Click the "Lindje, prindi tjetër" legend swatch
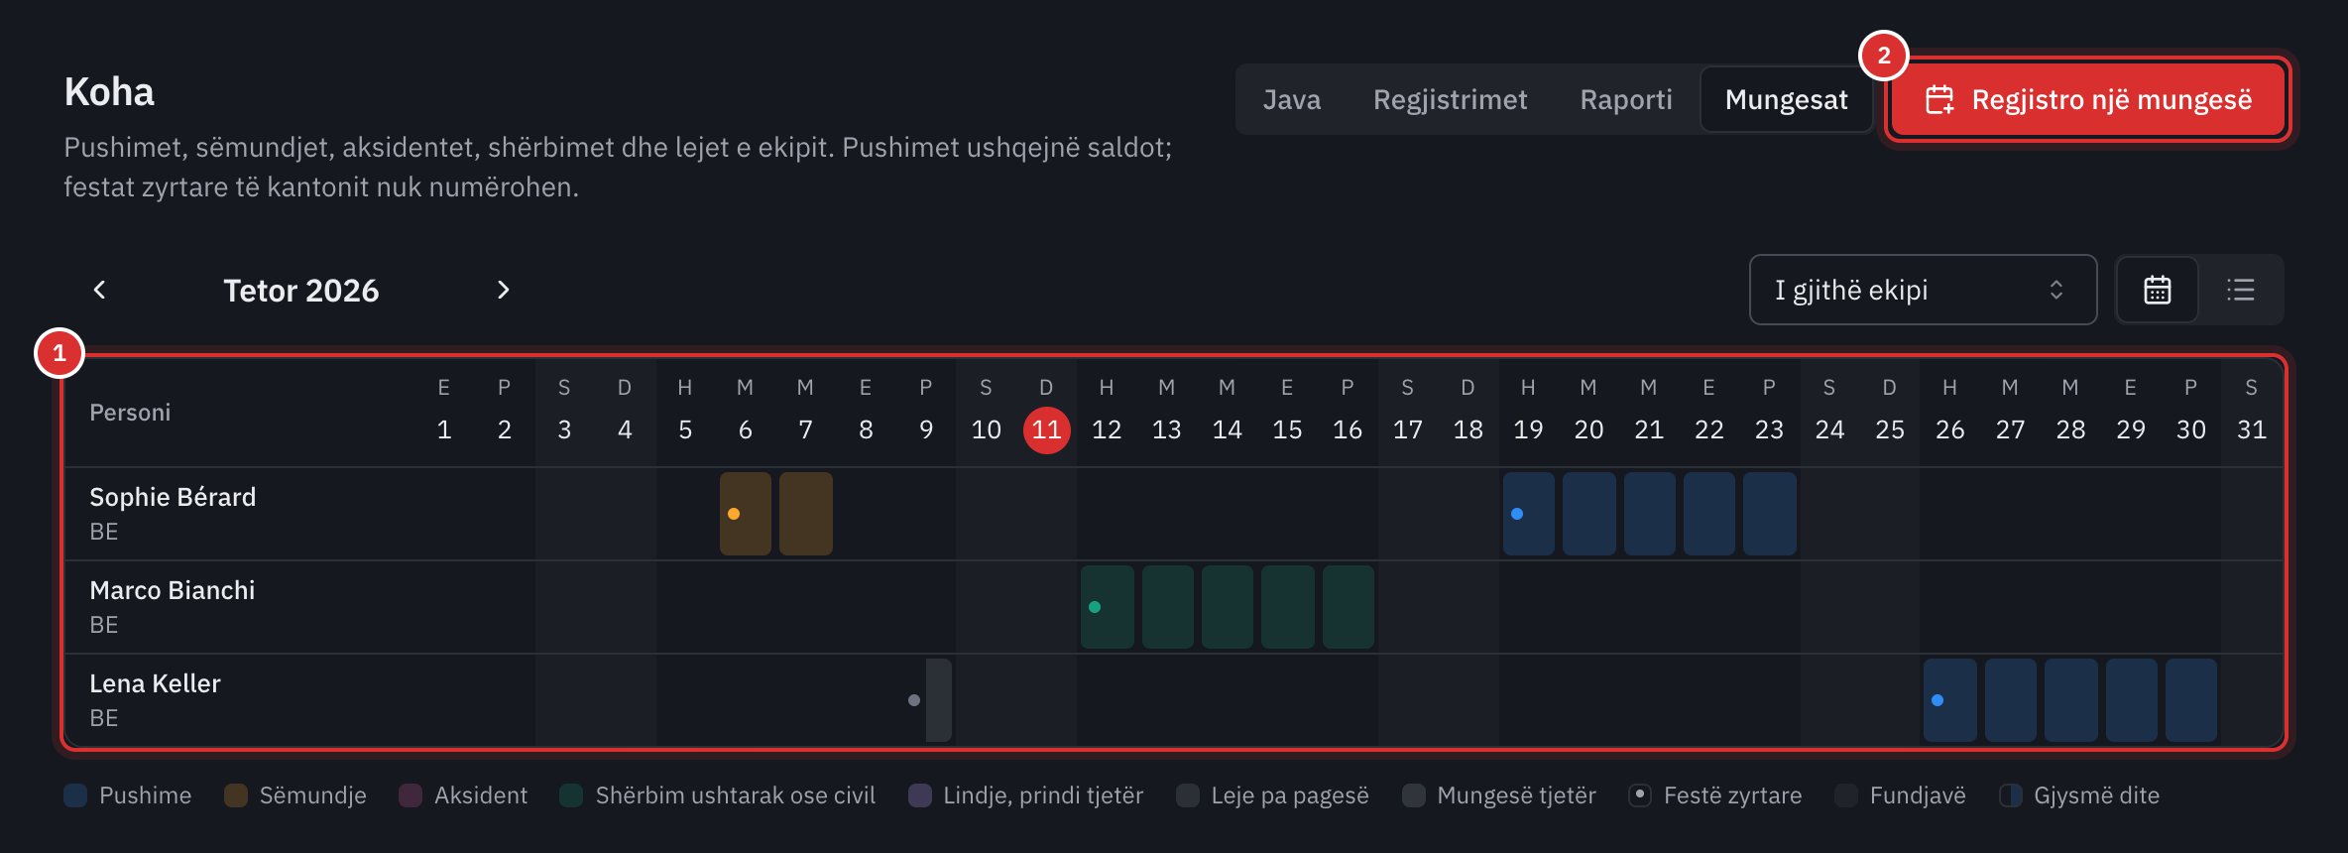This screenshot has height=853, width=2348. click(x=920, y=795)
